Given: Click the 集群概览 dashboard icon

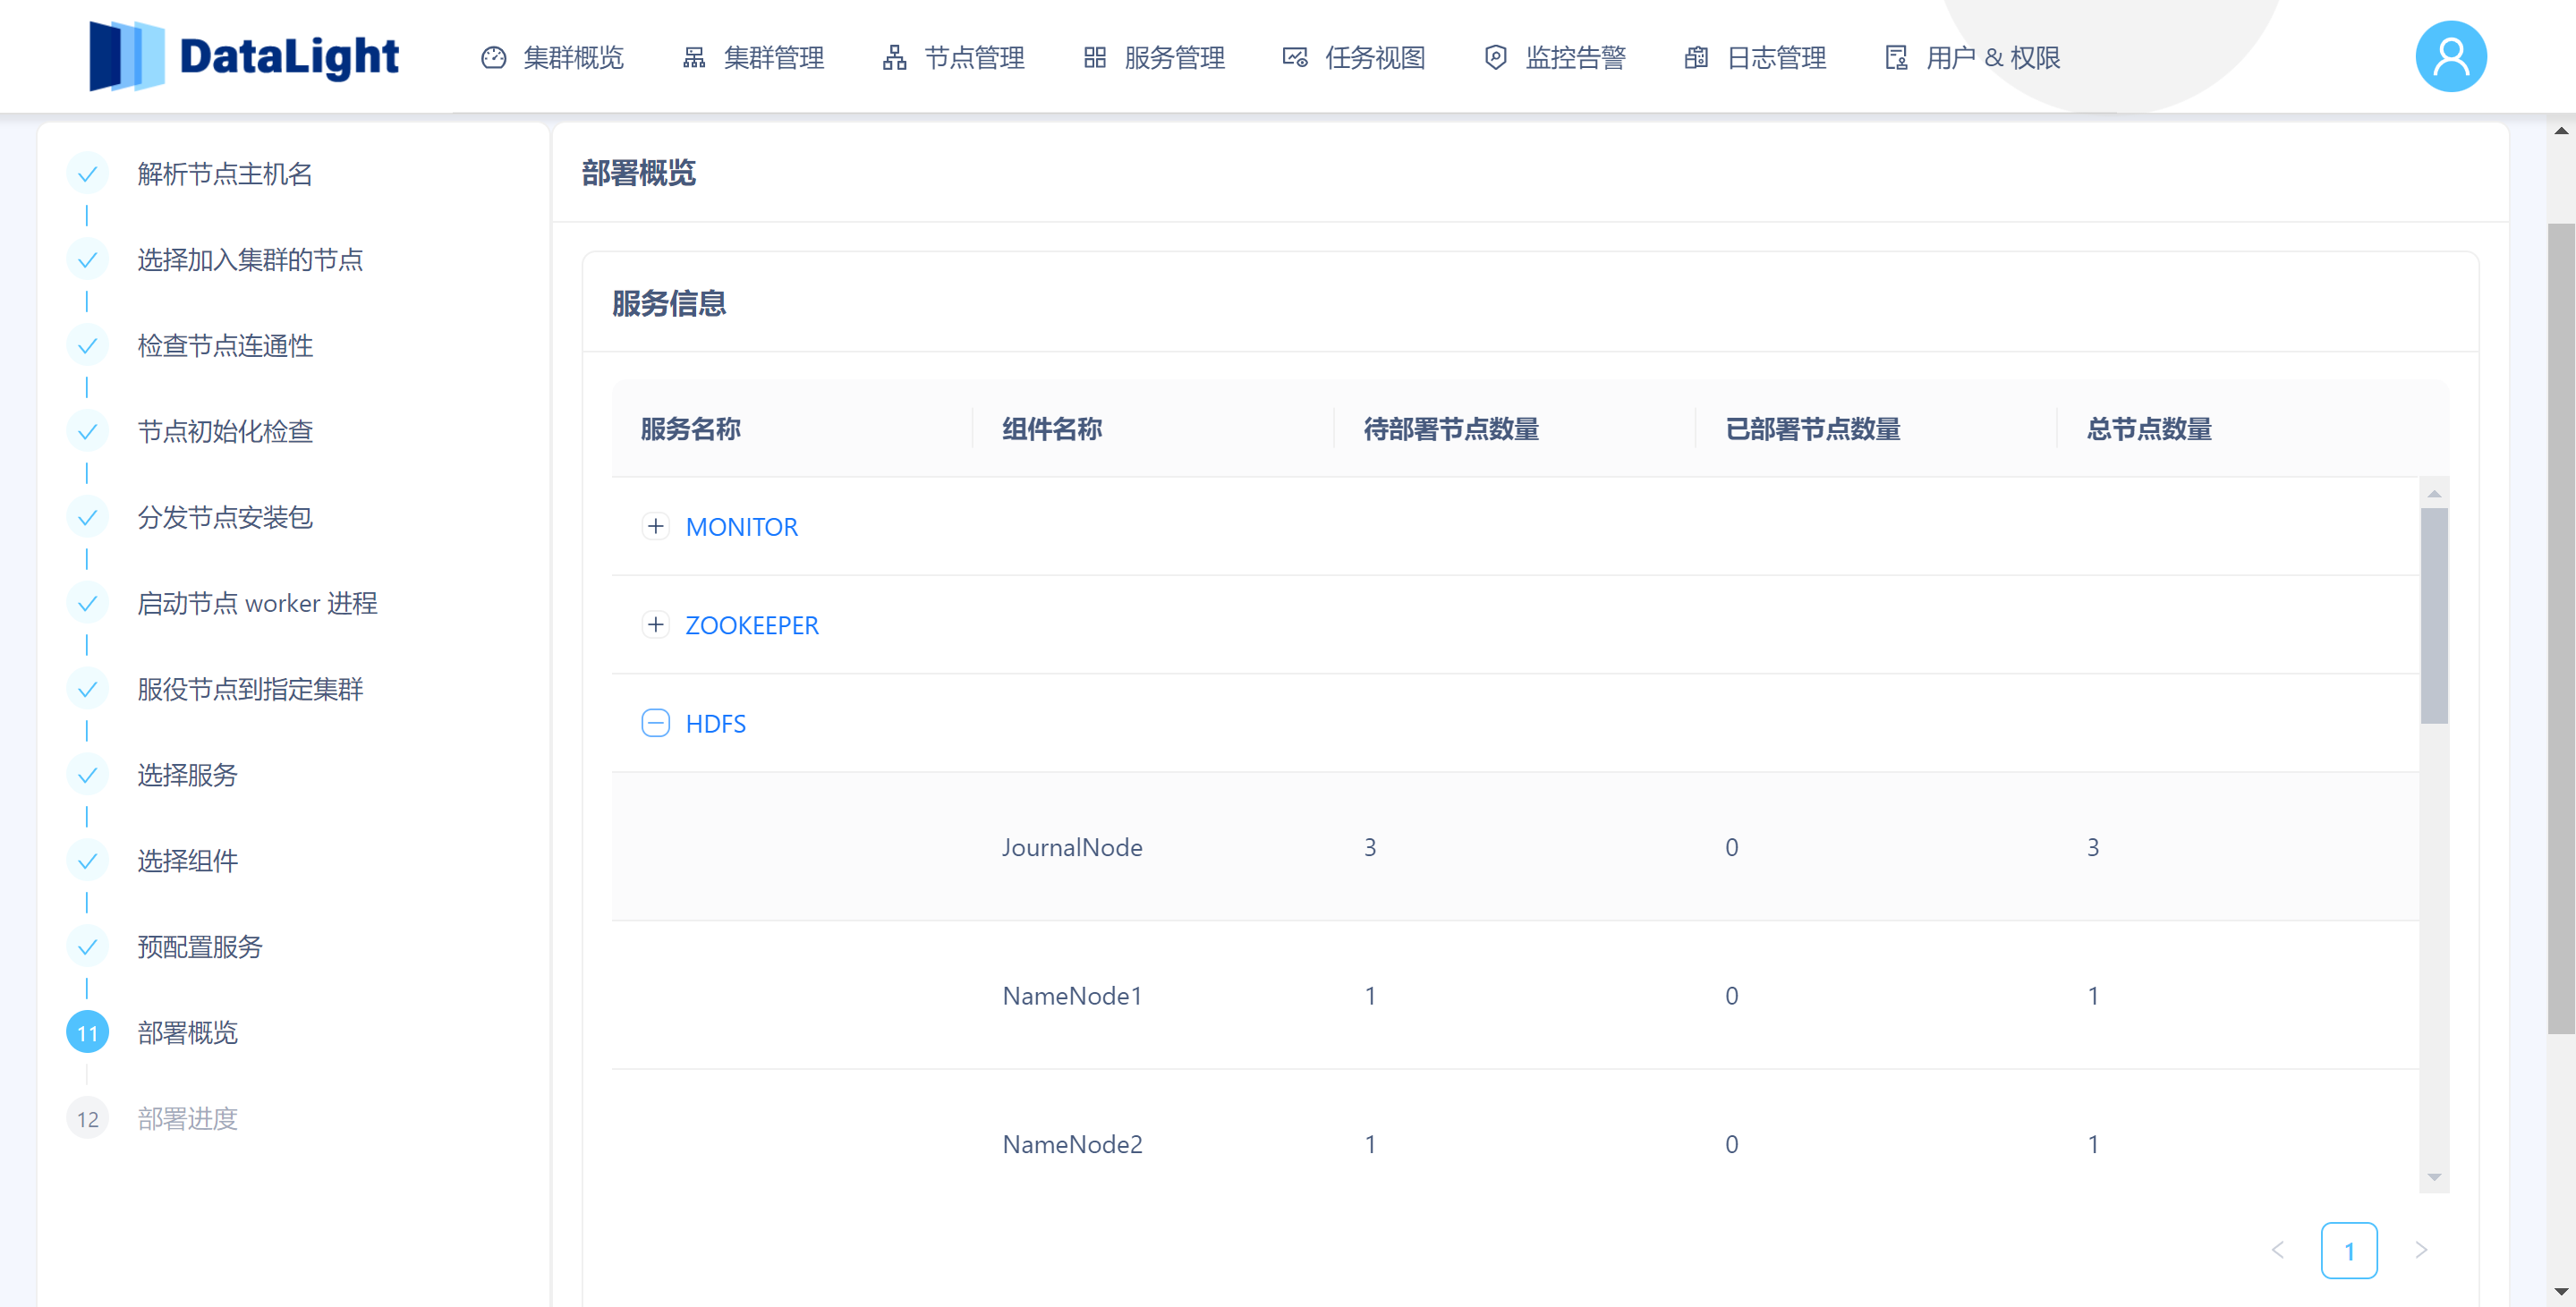Looking at the screenshot, I should point(494,58).
